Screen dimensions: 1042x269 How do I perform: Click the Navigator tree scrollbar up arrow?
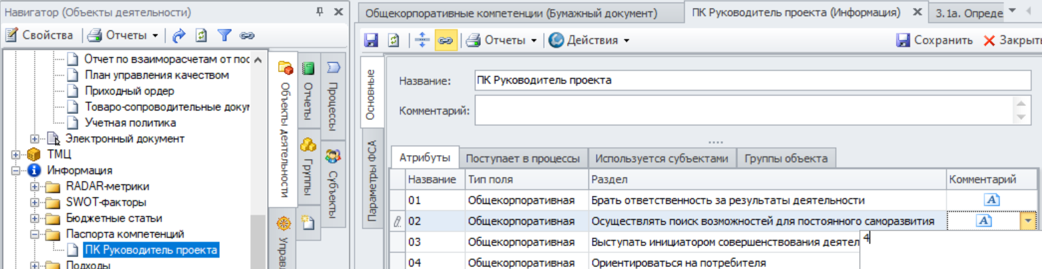(258, 60)
